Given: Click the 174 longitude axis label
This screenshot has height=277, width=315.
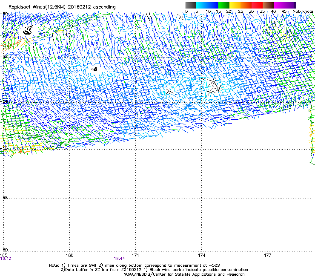Looking at the screenshot, I should [x=201, y=255].
